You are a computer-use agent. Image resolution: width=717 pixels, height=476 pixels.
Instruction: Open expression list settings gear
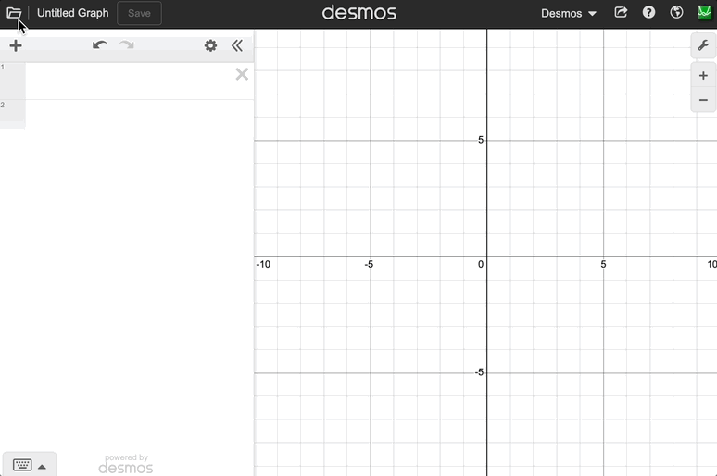pyautogui.click(x=210, y=45)
